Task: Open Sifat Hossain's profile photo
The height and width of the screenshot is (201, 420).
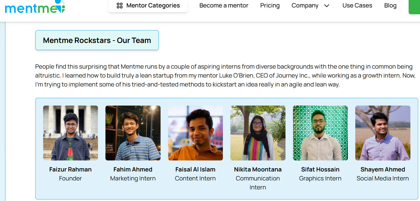Action: [x=320, y=133]
